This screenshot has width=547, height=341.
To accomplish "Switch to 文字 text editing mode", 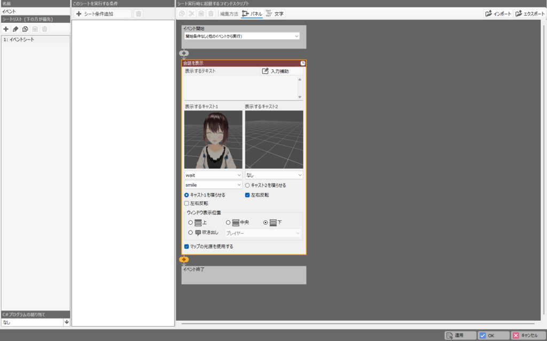I will [x=275, y=14].
